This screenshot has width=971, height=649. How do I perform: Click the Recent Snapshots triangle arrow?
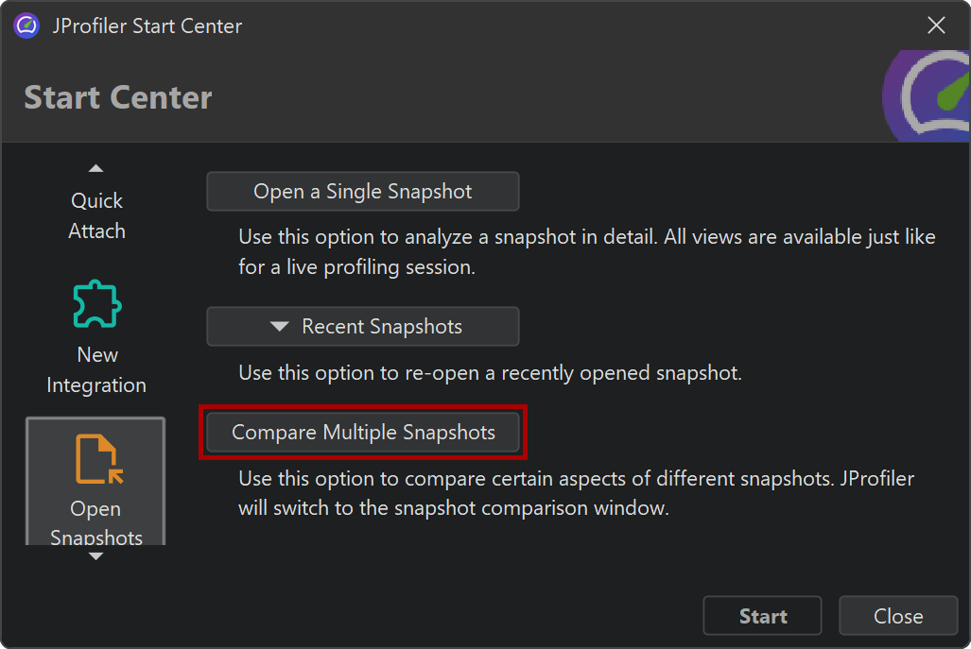[279, 327]
